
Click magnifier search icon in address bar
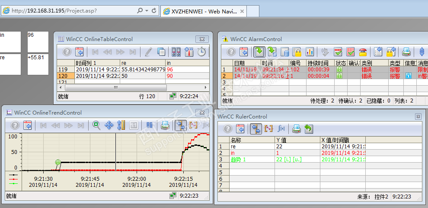[140, 11]
